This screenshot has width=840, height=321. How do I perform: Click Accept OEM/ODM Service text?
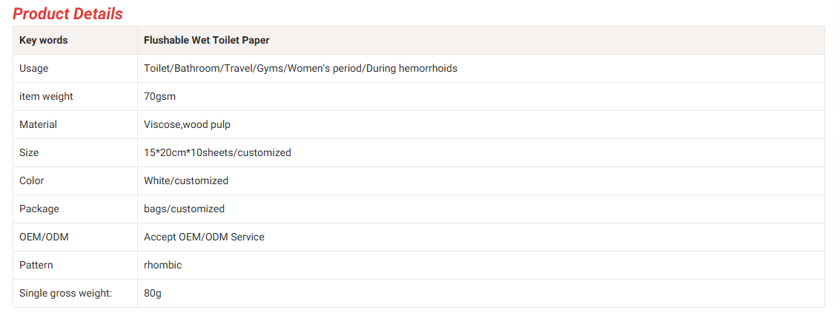204,237
